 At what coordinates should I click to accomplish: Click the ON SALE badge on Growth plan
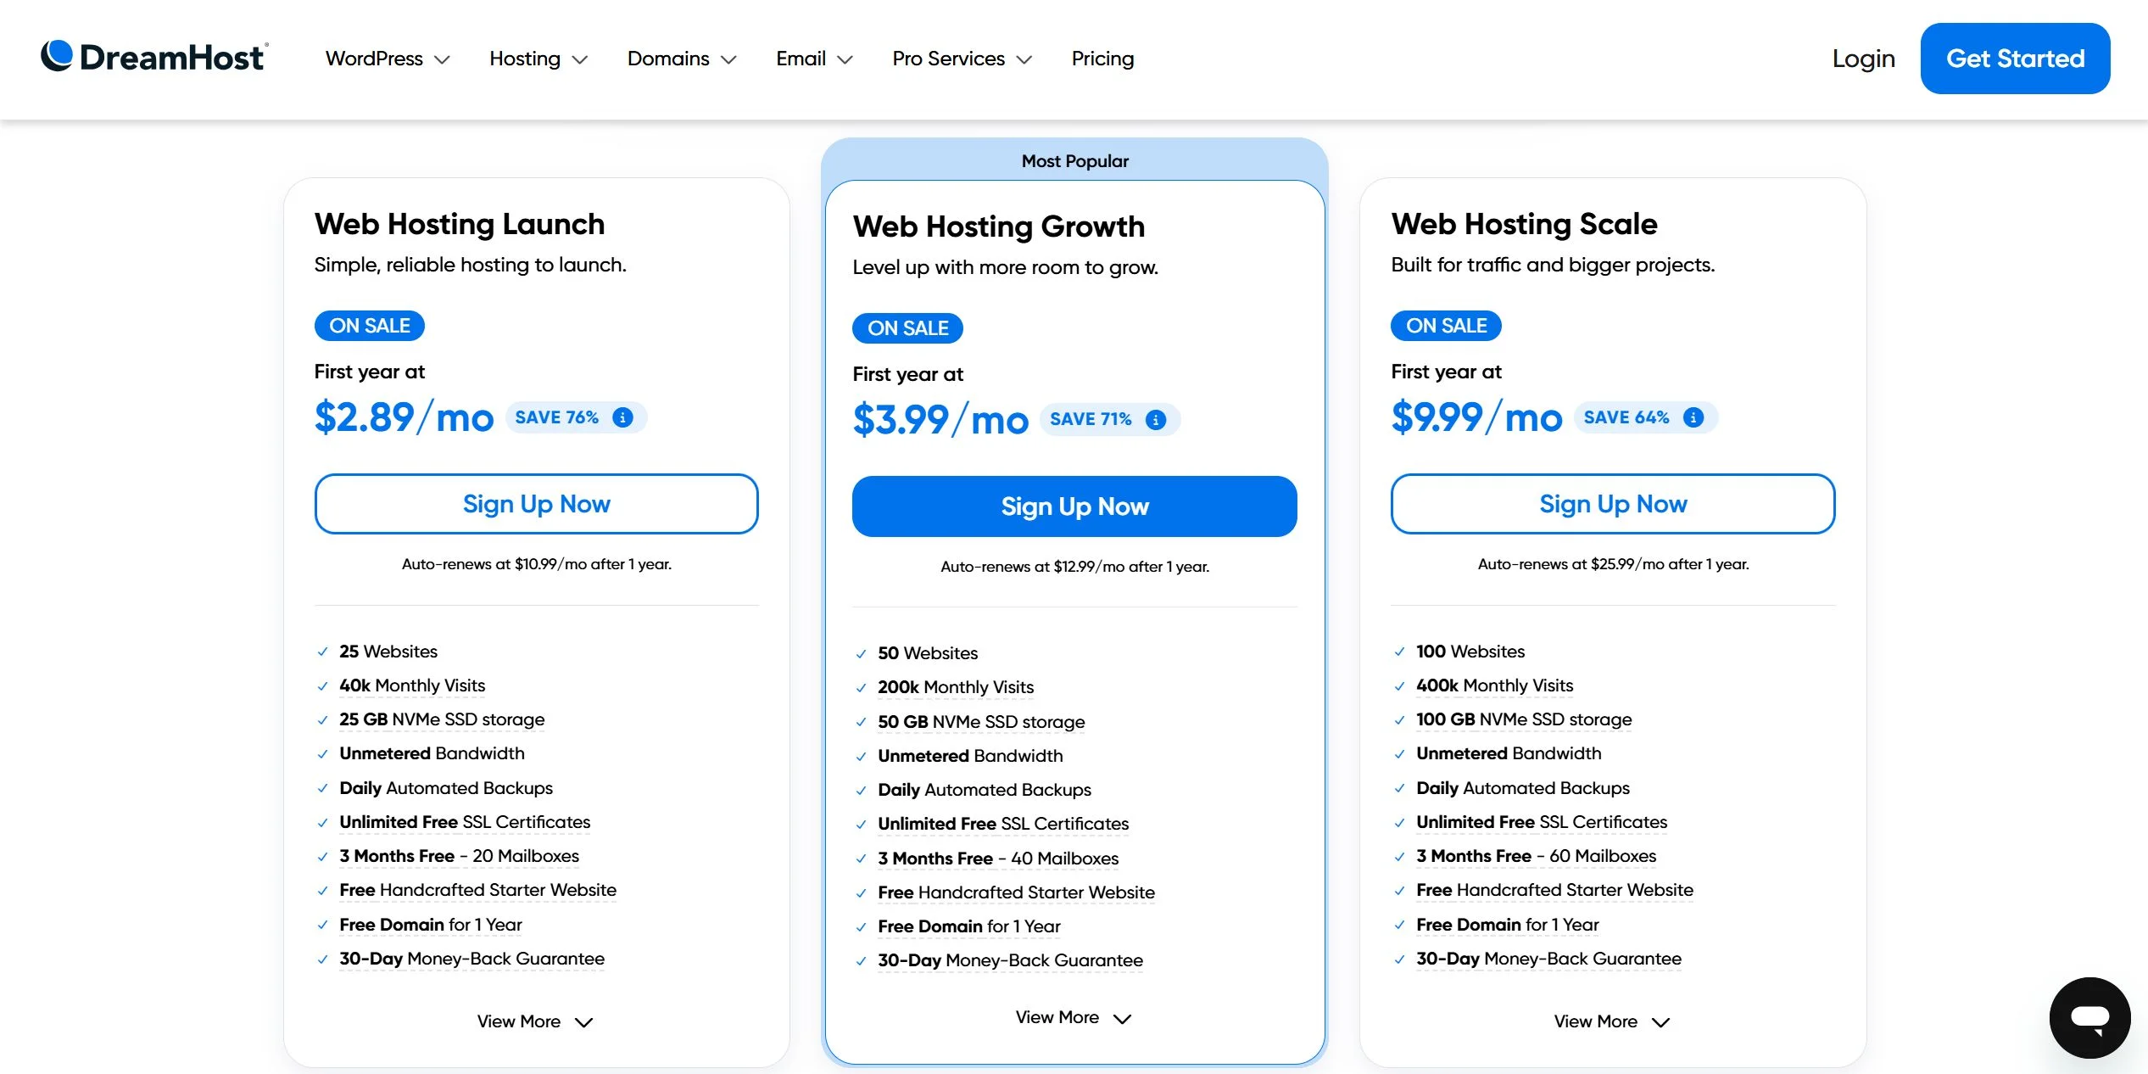907,327
